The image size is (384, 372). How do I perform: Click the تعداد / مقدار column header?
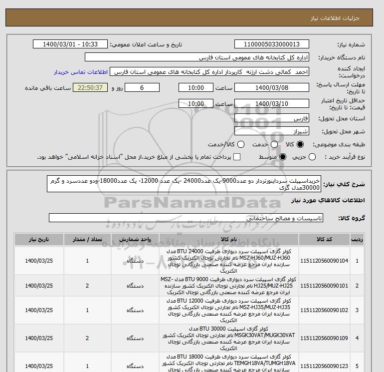tap(87, 240)
